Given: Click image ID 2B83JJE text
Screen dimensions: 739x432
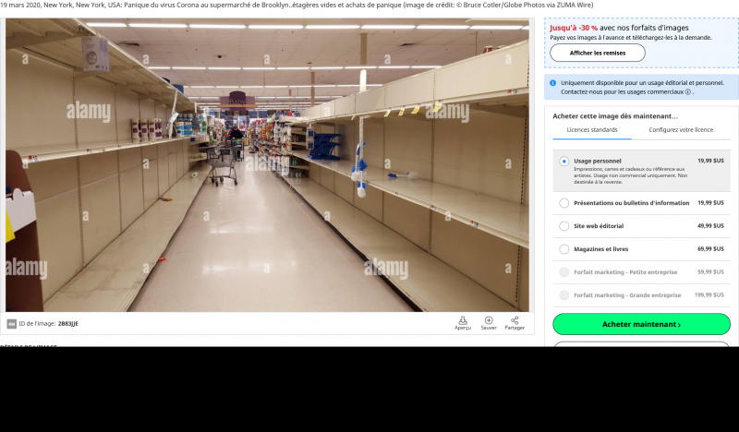Looking at the screenshot, I should [67, 324].
